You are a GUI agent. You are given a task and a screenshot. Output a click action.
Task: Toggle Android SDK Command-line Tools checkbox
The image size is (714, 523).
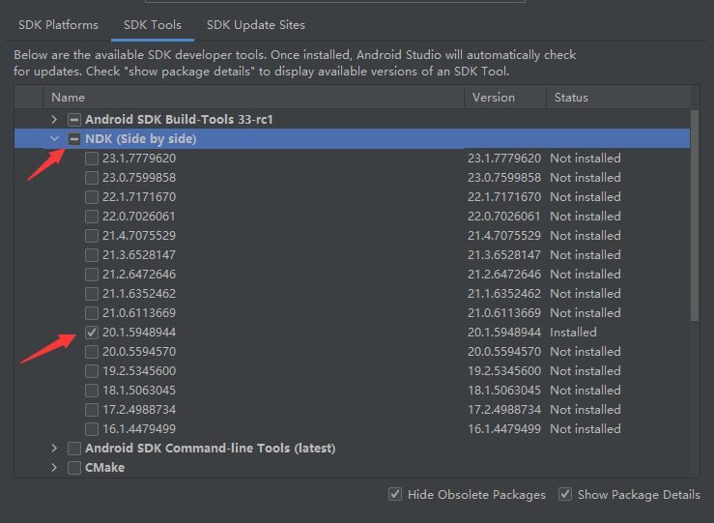[74, 449]
